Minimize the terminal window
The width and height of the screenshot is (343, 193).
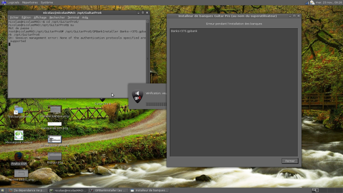(138, 13)
